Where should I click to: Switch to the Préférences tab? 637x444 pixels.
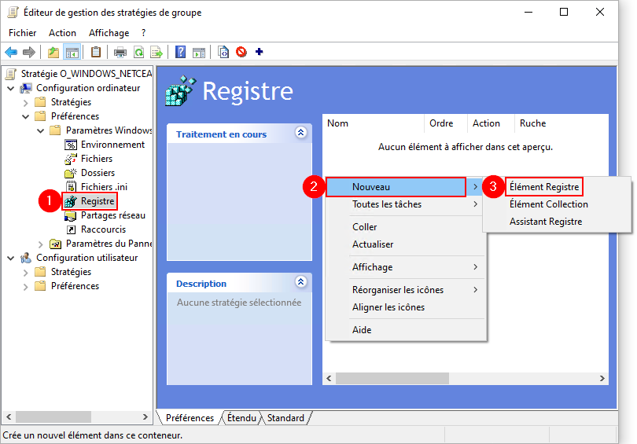190,418
